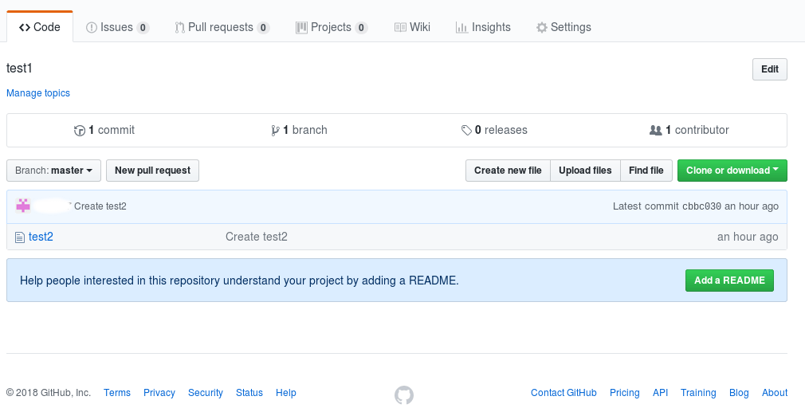
Task: Open the commit hash cbbc030
Action: [x=701, y=206]
